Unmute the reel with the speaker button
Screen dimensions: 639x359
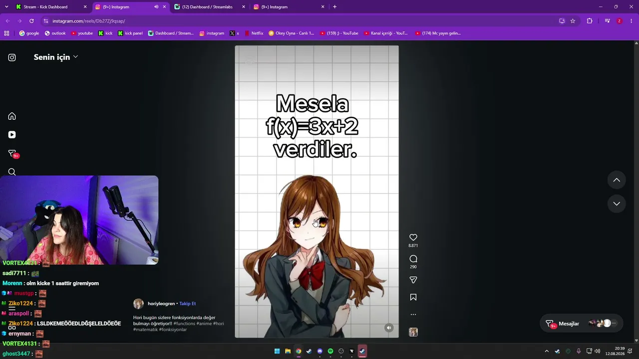389,328
